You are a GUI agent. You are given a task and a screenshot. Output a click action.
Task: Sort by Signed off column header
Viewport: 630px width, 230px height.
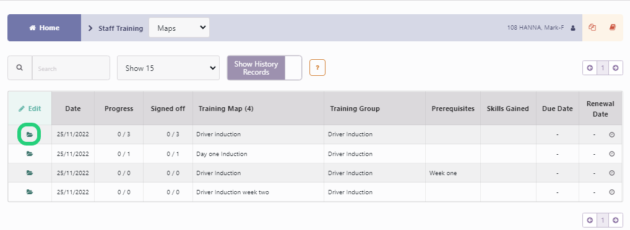click(x=168, y=109)
